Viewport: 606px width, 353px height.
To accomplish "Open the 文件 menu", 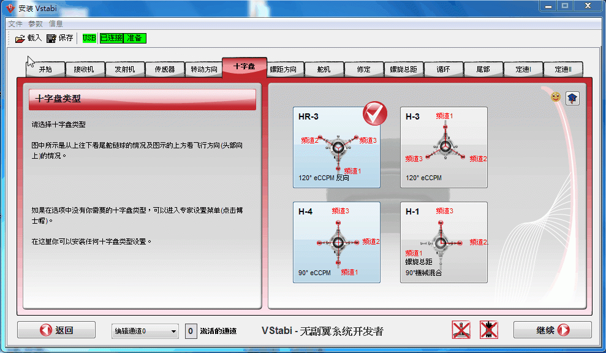I will (15, 24).
